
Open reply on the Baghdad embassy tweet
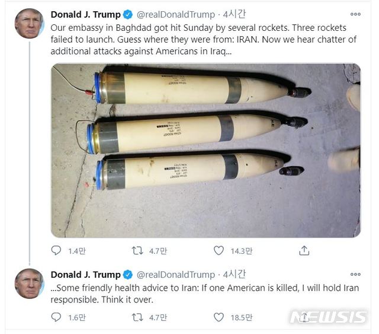[x=56, y=250]
